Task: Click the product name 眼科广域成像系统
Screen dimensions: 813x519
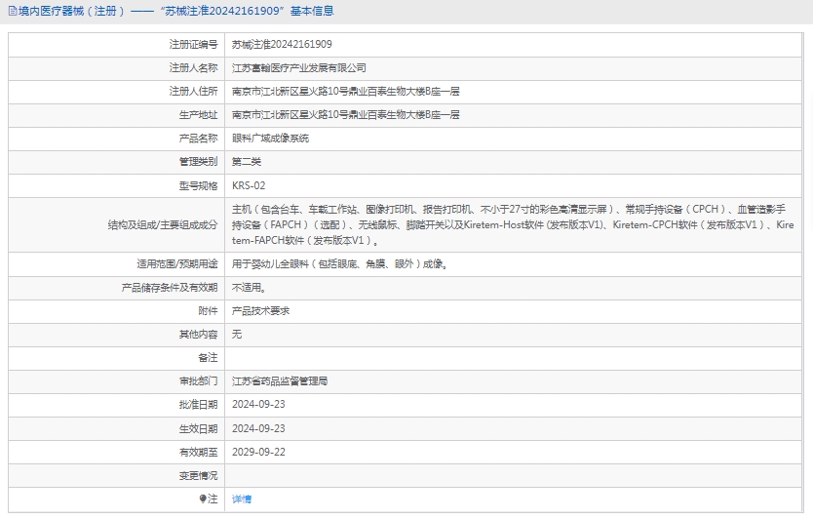Action: pos(270,139)
